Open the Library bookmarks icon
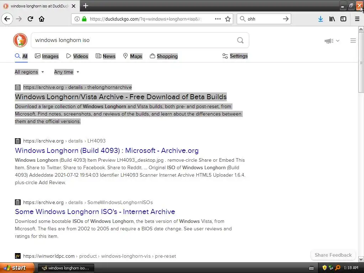 [x=332, y=19]
